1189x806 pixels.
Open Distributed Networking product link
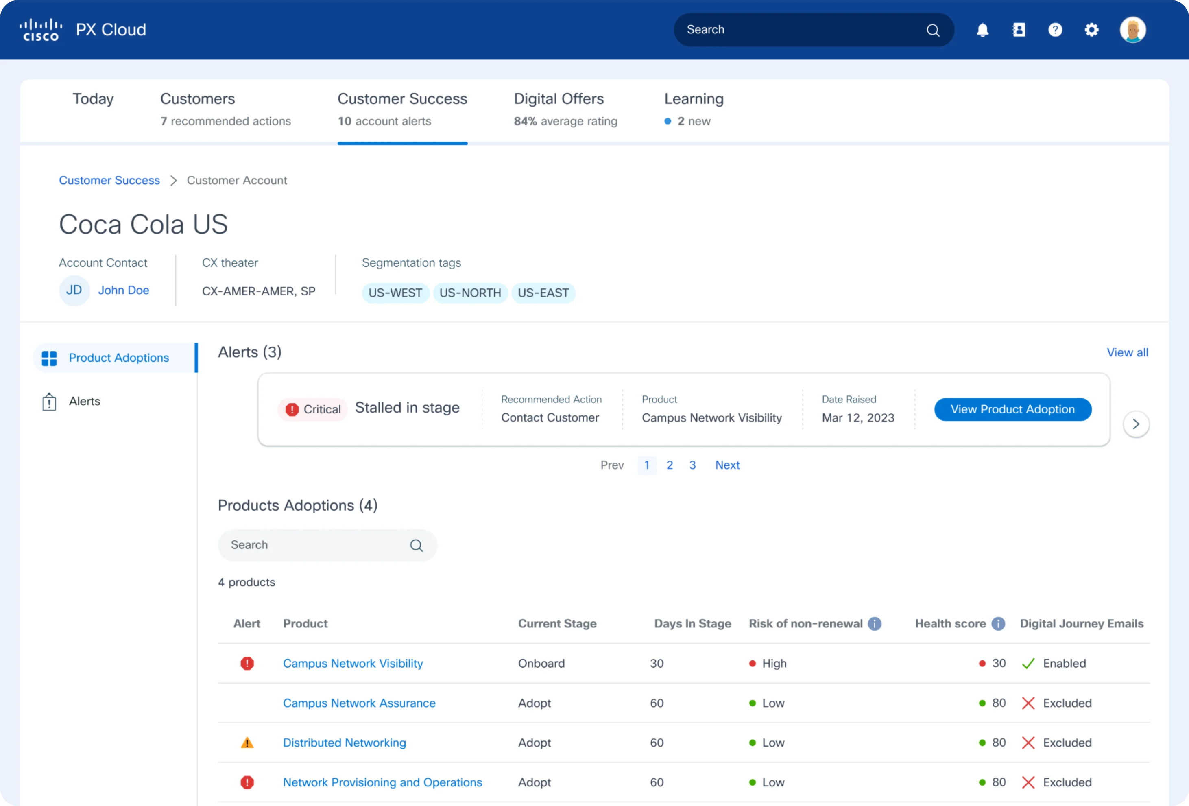point(344,743)
